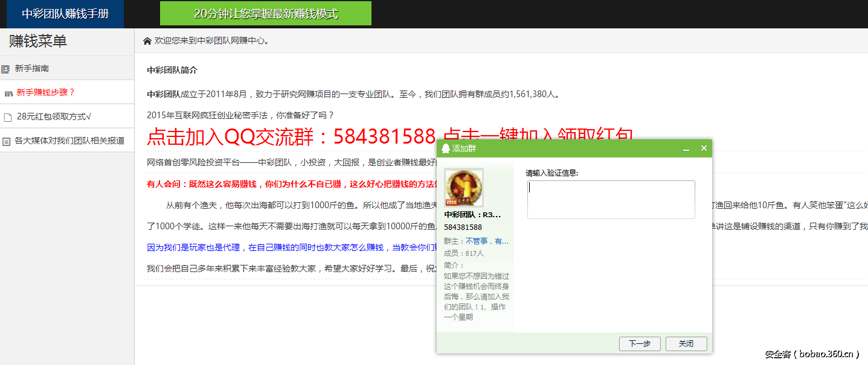Click the green 20分钟让您掌握最新赚钱模式 banner
The height and width of the screenshot is (365, 868).
pyautogui.click(x=265, y=13)
